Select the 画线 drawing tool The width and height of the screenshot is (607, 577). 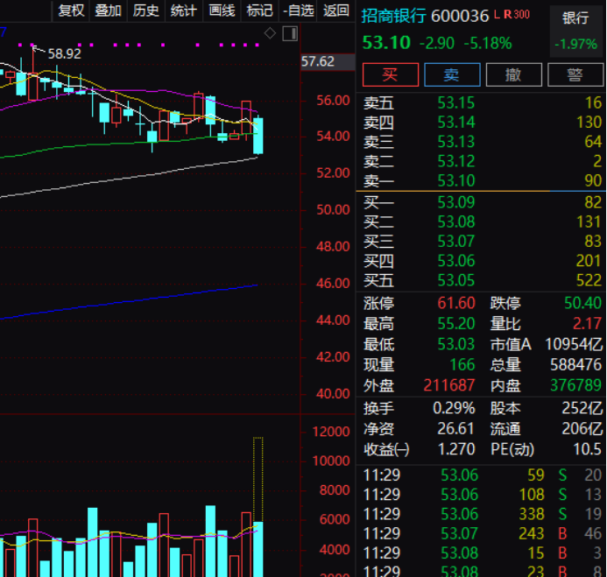pyautogui.click(x=222, y=11)
